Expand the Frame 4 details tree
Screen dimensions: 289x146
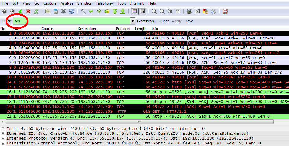[x=3, y=129]
